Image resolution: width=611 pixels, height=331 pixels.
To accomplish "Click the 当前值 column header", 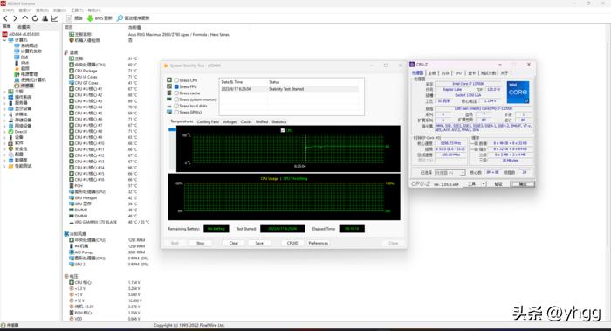I will click(x=134, y=28).
